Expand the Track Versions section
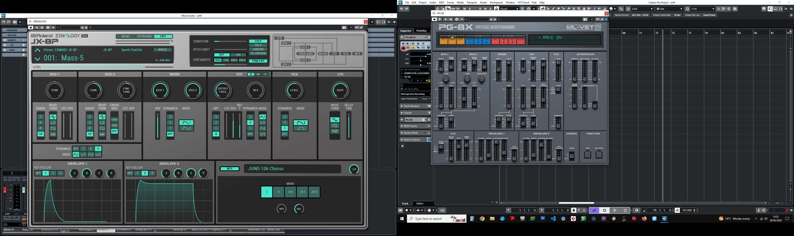This screenshot has width=794, height=236. (411, 106)
